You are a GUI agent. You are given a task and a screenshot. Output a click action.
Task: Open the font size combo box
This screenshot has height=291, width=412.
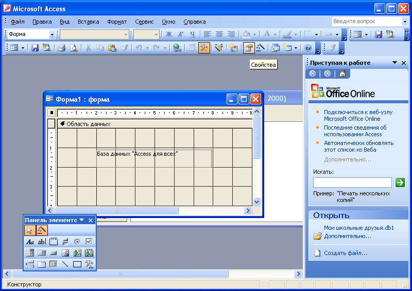tap(146, 34)
